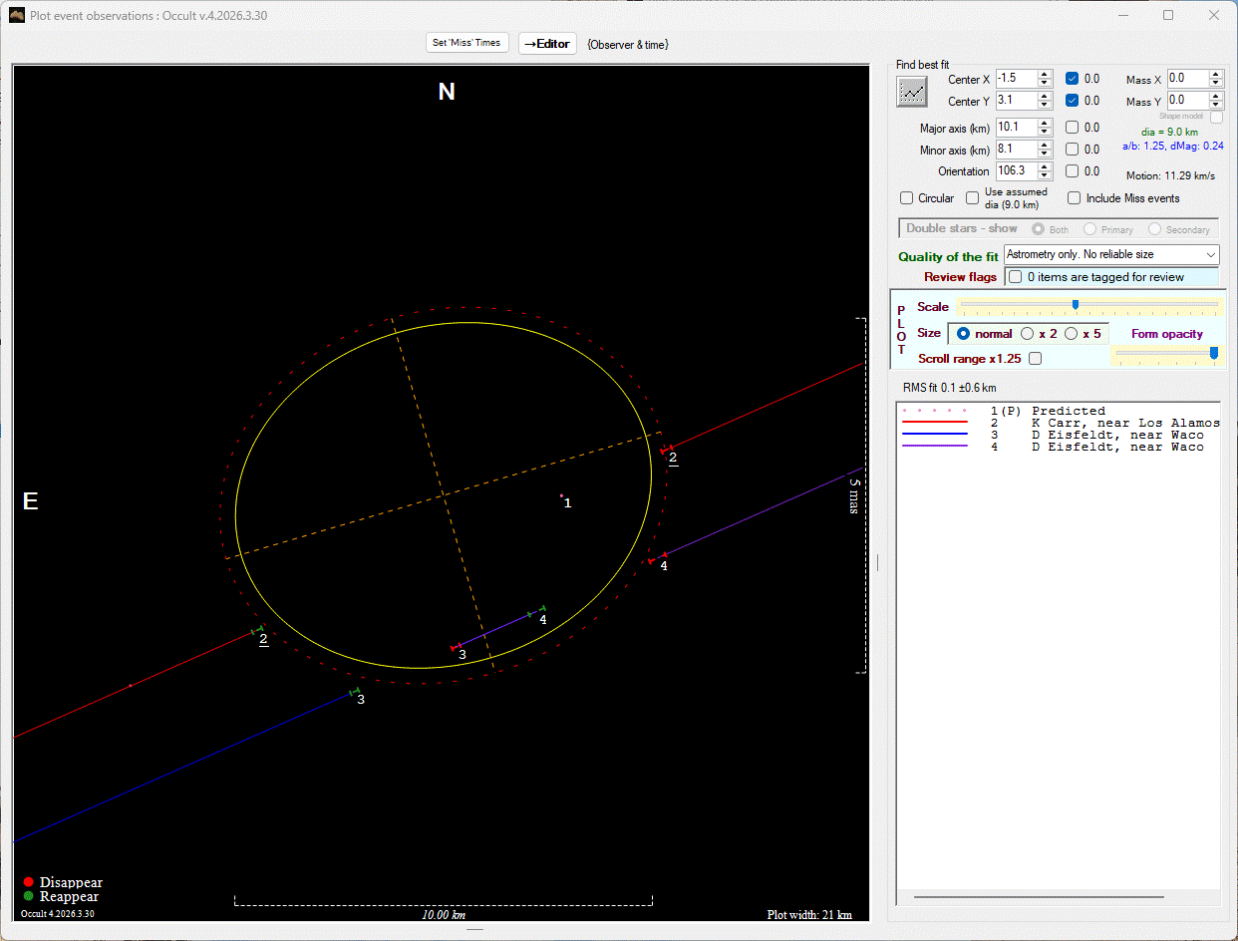The width and height of the screenshot is (1238, 941).
Task: Click the Occult app icon in title bar
Action: click(x=17, y=16)
